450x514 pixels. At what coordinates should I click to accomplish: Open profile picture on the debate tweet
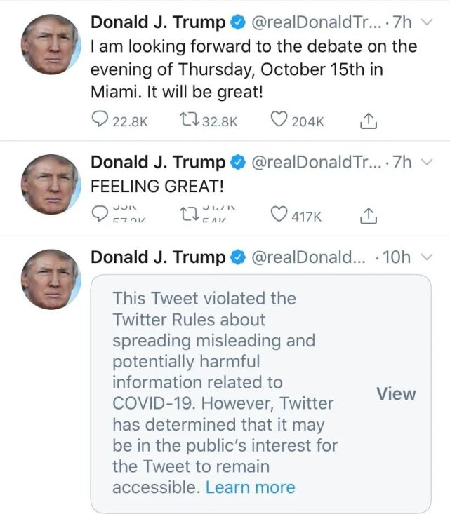tap(51, 44)
